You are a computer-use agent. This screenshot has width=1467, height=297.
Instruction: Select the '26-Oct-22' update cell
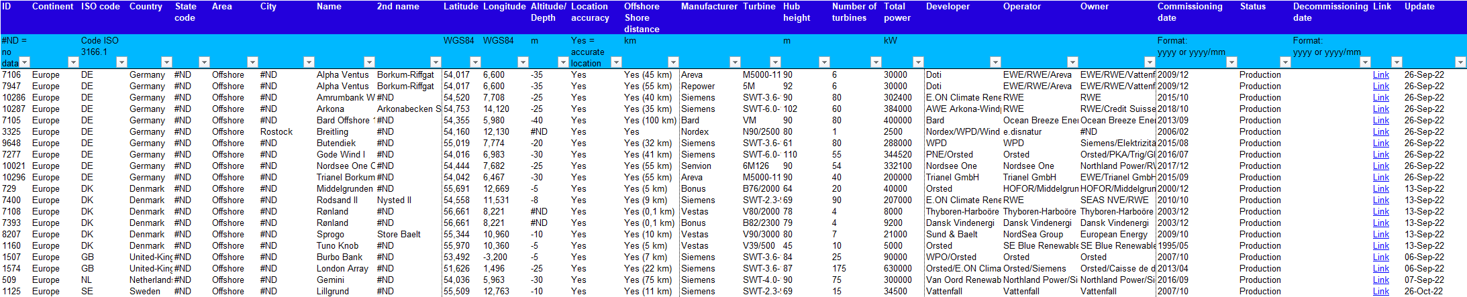1433,292
